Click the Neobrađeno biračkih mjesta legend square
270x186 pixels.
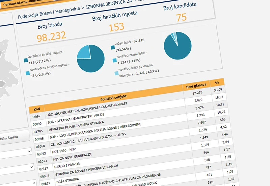[28, 73]
